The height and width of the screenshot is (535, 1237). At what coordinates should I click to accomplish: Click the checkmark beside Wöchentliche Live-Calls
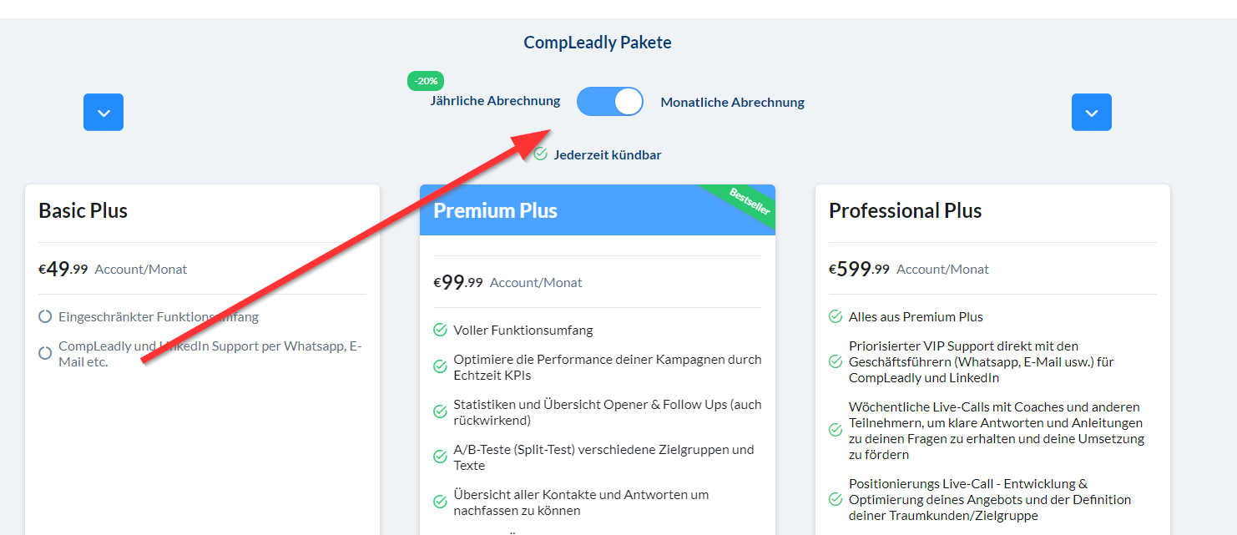(835, 430)
